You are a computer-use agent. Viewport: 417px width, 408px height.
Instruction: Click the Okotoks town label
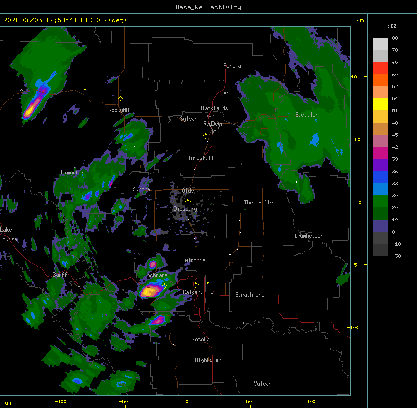(x=199, y=339)
